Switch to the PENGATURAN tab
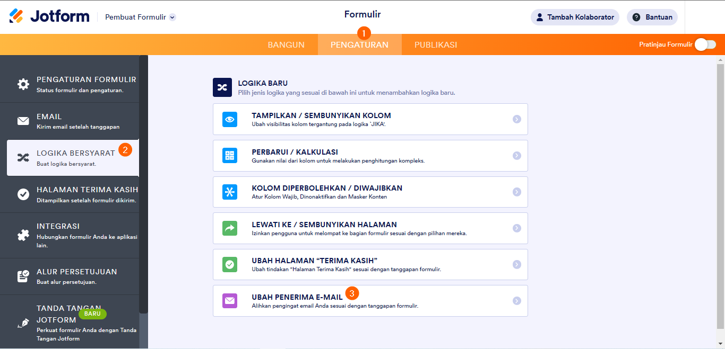 click(x=359, y=44)
